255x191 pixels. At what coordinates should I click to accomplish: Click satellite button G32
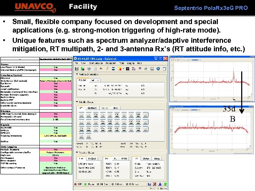89,136
